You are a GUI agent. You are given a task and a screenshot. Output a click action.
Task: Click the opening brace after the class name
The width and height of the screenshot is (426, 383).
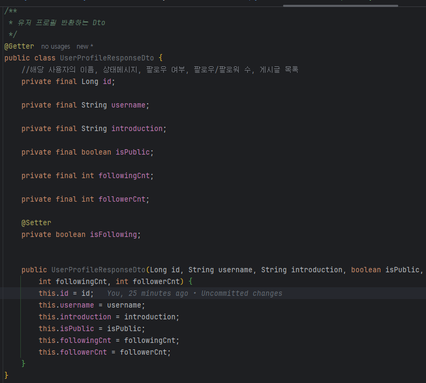[x=161, y=58]
